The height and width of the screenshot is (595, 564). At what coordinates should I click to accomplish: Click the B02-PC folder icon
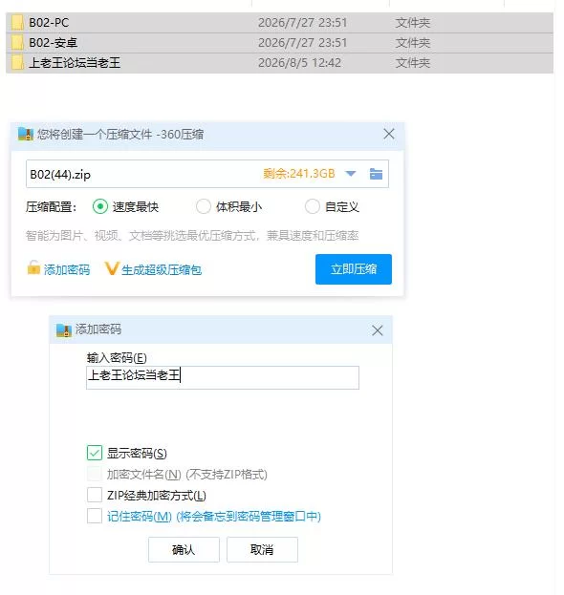(17, 22)
